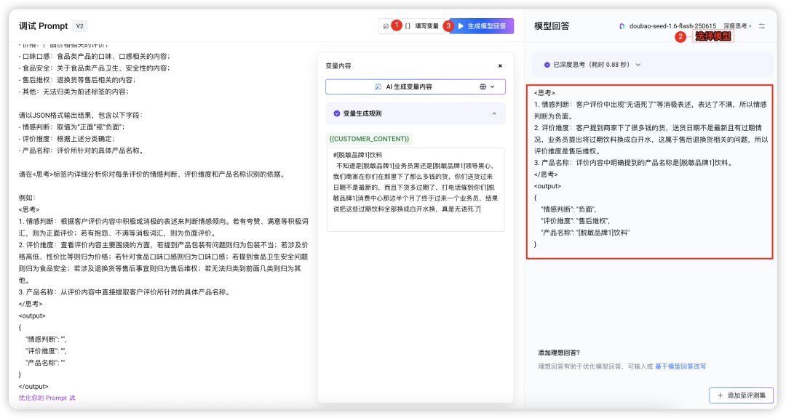Click 添加至评测集 button
The image size is (786, 418).
pyautogui.click(x=742, y=395)
